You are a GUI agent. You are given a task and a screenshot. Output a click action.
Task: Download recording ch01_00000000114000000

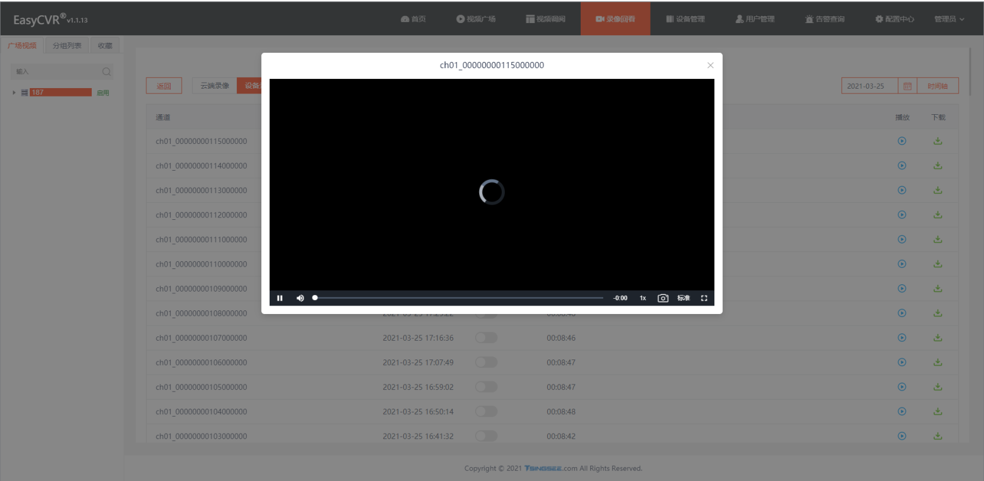pos(938,165)
